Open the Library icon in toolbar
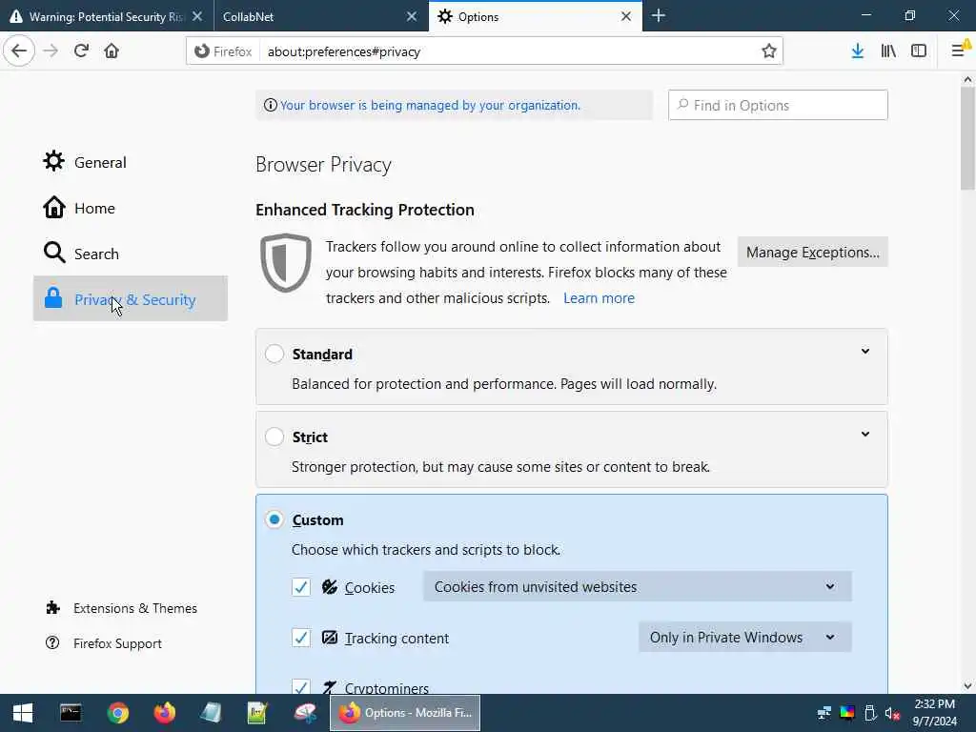The width and height of the screenshot is (976, 732). click(x=888, y=51)
